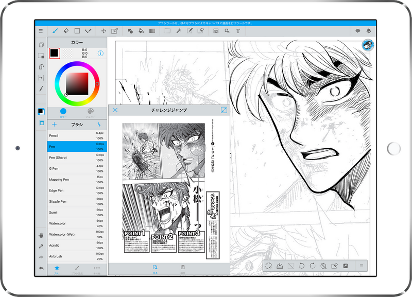
Task: Select the Acrylic brush
Action: [x=77, y=246]
